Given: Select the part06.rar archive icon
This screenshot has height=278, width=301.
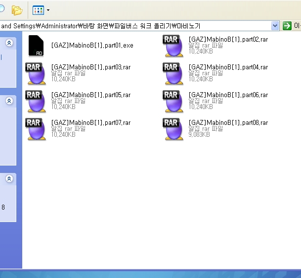Looking at the screenshot, I should point(173,101).
